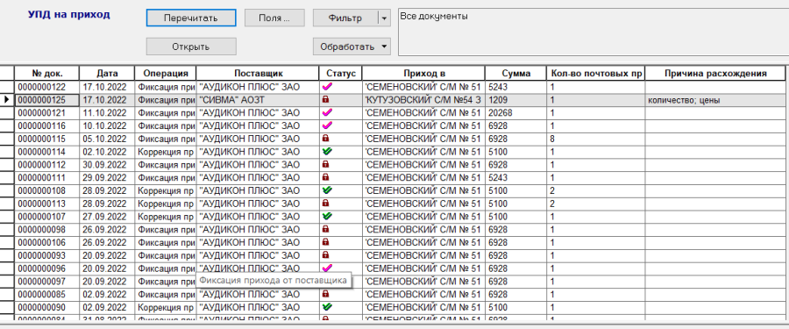
Task: Click lock status icon of document 0000000106
Action: (x=325, y=242)
